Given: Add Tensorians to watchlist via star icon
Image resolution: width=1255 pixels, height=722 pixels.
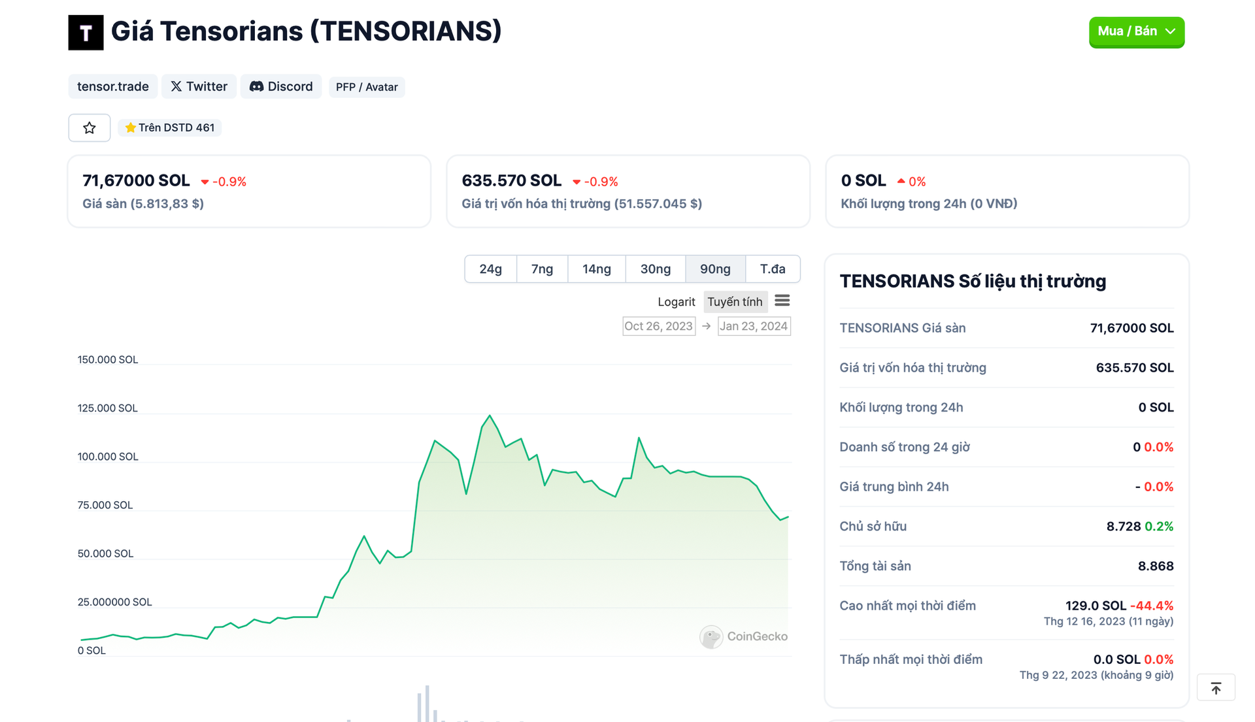Looking at the screenshot, I should click(x=90, y=127).
